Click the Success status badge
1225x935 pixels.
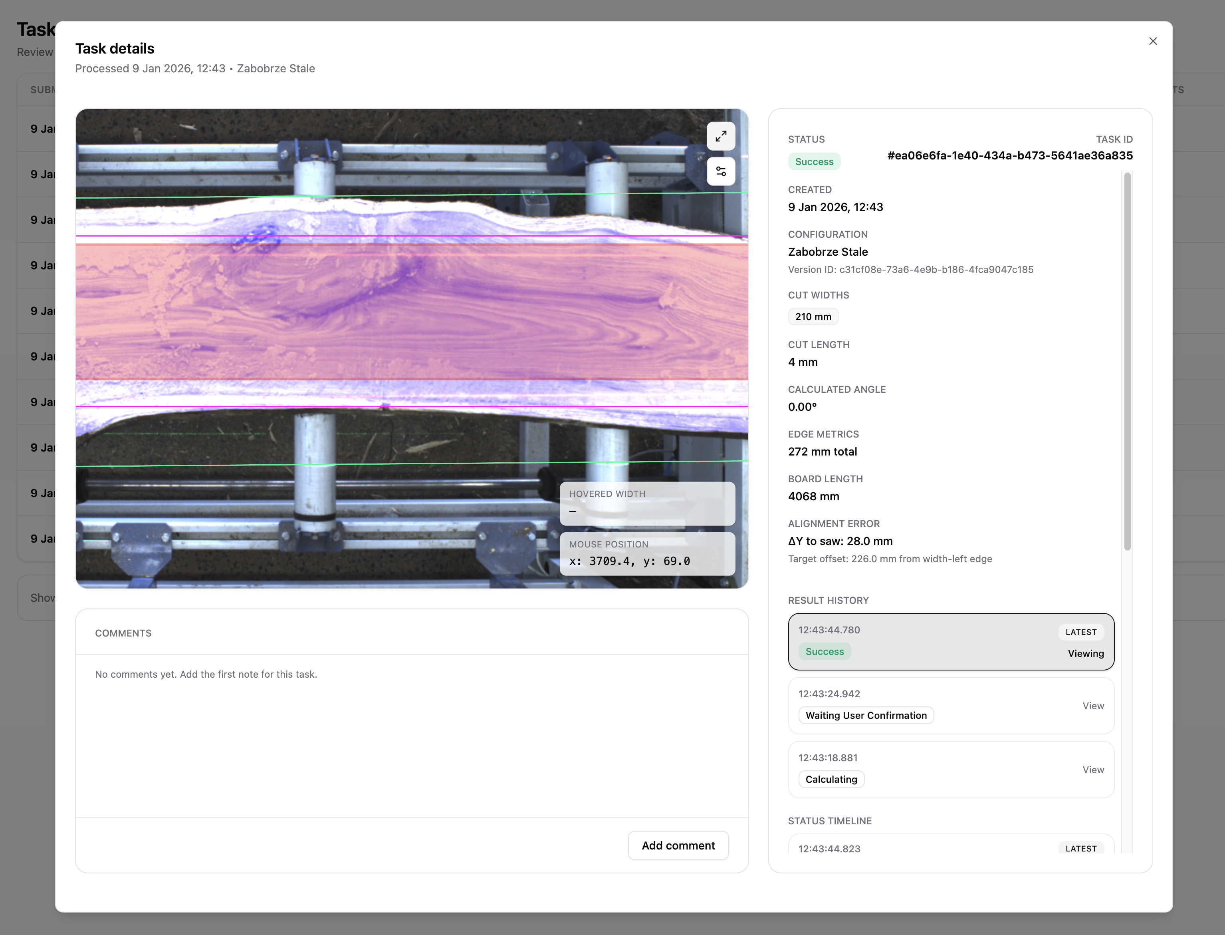[x=814, y=161]
